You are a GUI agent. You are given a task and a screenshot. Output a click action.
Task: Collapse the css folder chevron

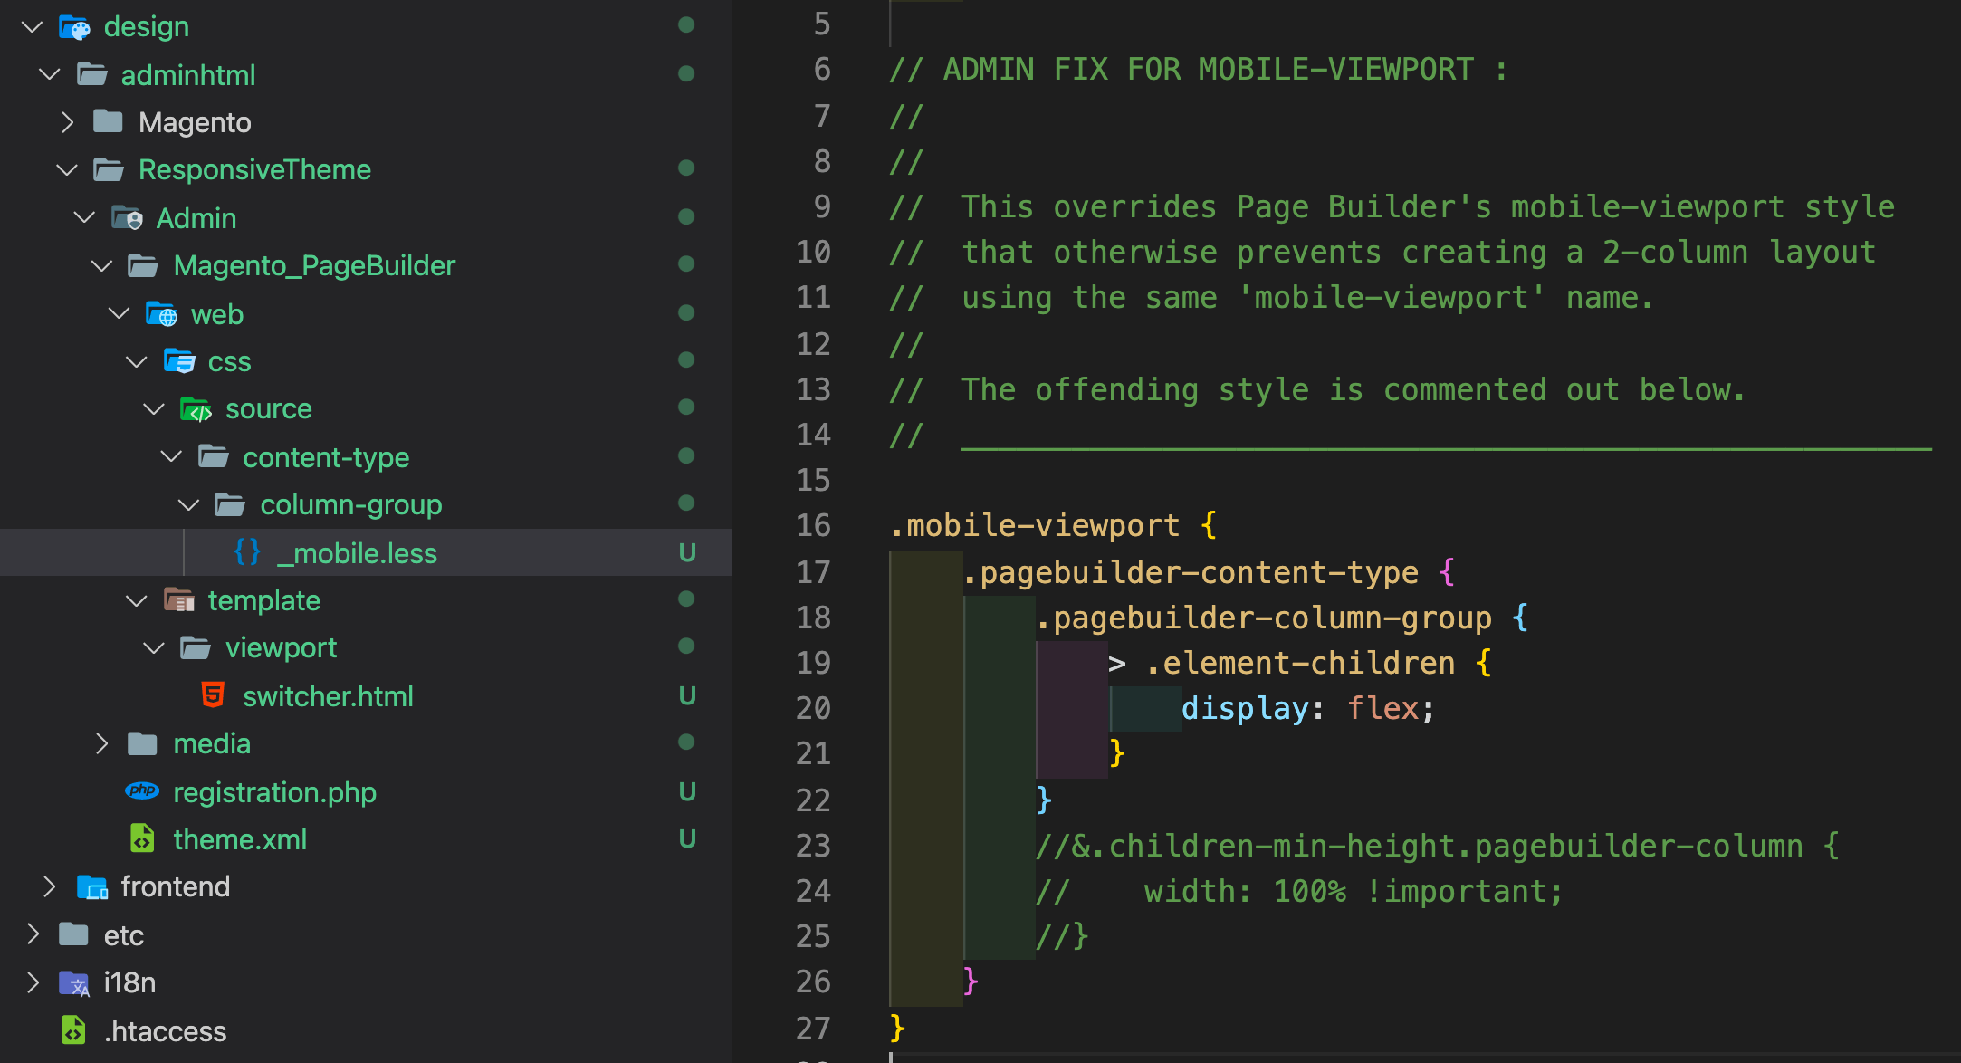pyautogui.click(x=136, y=362)
